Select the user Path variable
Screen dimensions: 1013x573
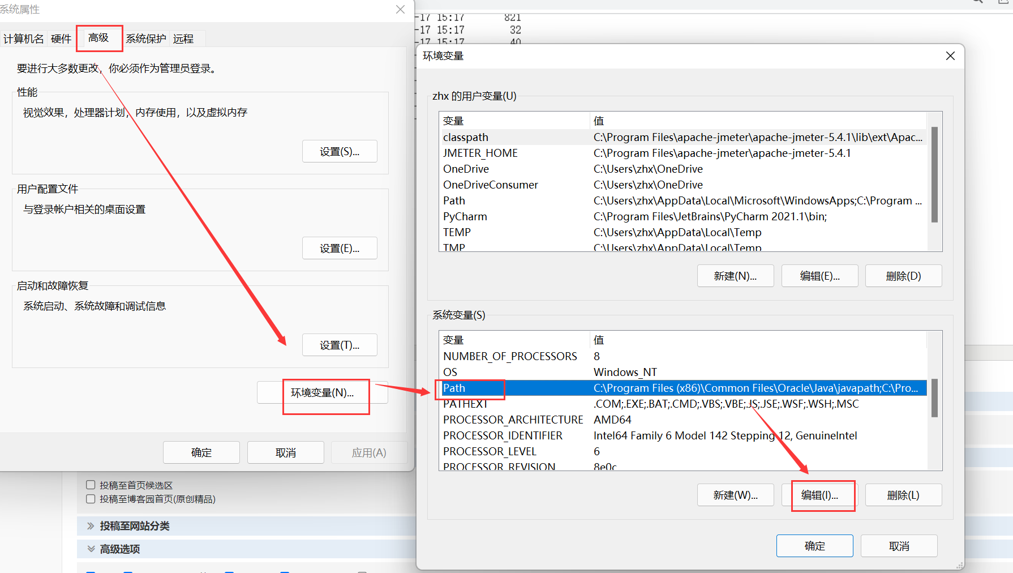point(683,200)
